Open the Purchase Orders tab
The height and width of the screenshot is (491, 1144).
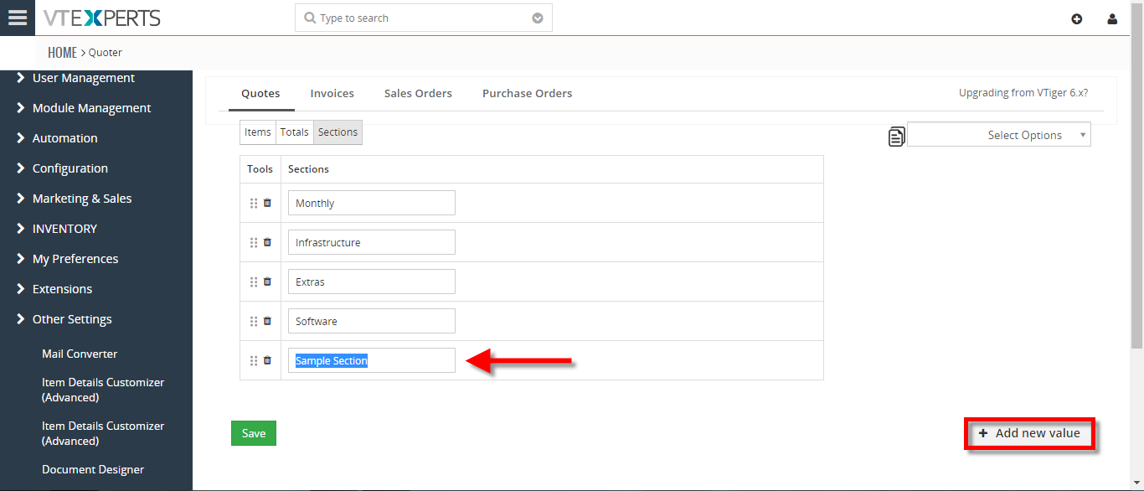coord(528,93)
